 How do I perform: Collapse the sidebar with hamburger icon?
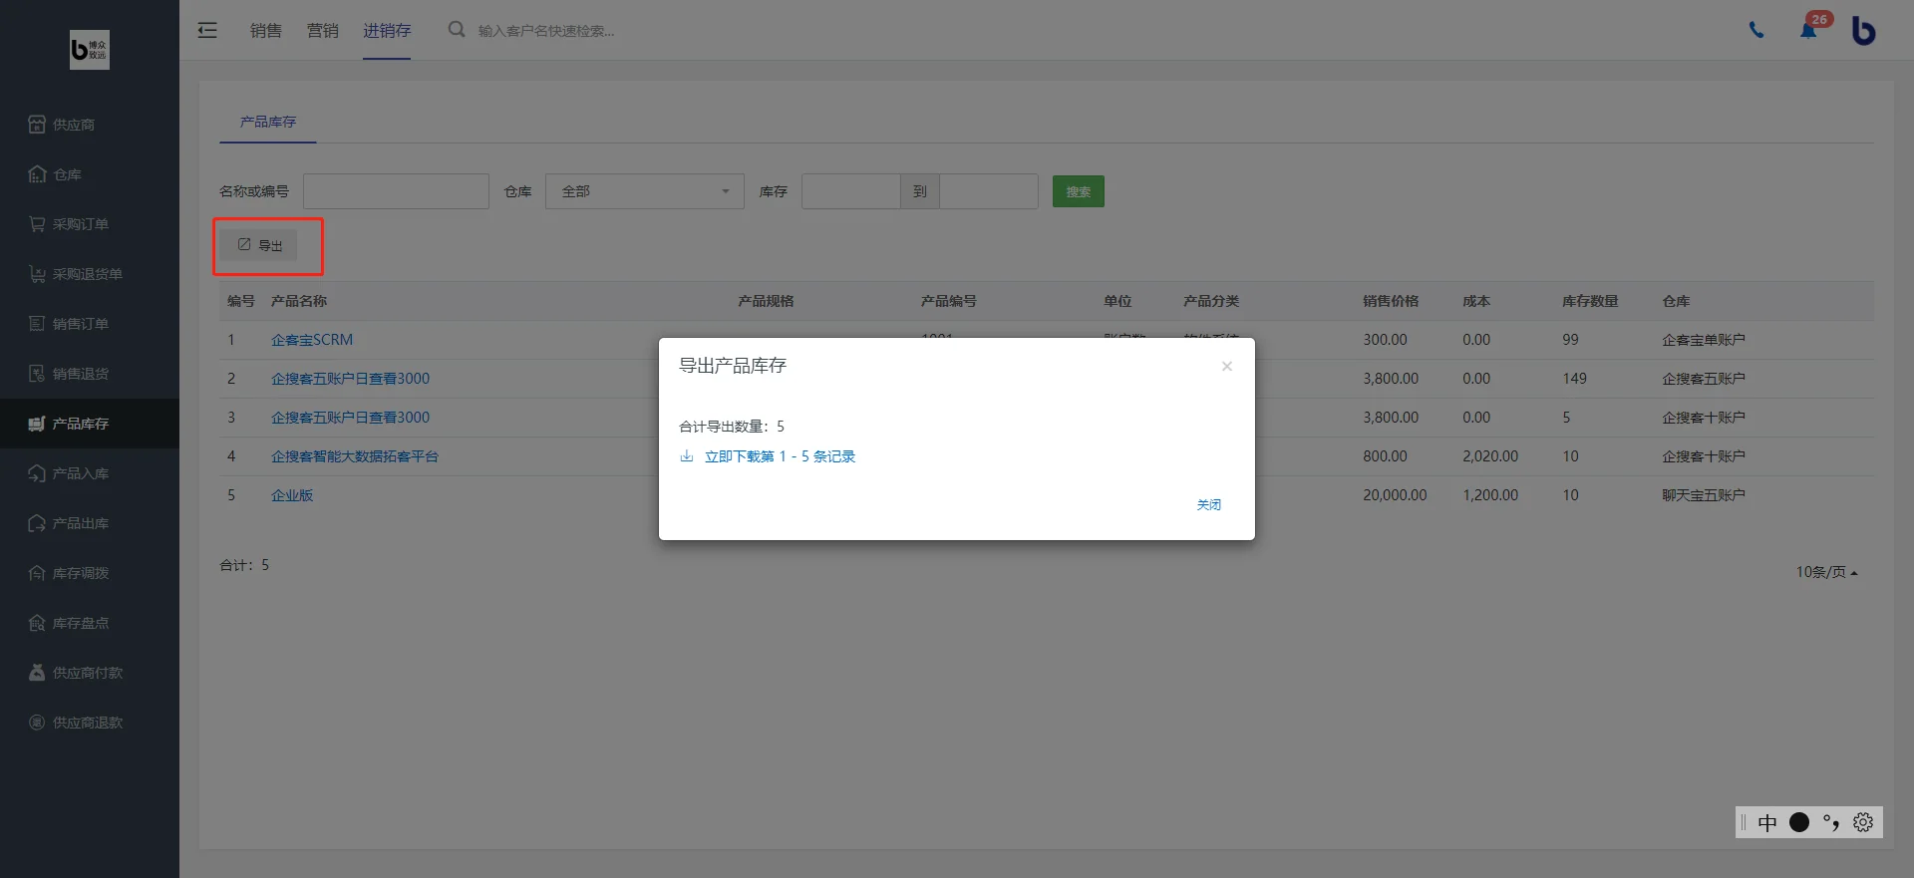207,30
